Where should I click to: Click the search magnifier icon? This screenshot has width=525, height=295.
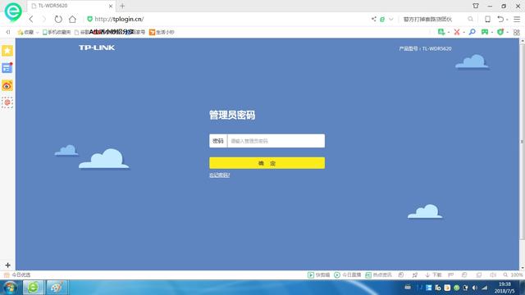point(470,19)
